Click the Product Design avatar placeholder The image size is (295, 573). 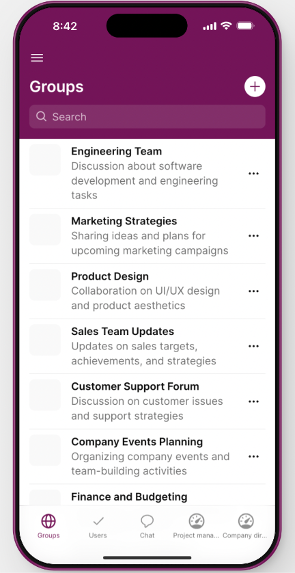pos(45,284)
